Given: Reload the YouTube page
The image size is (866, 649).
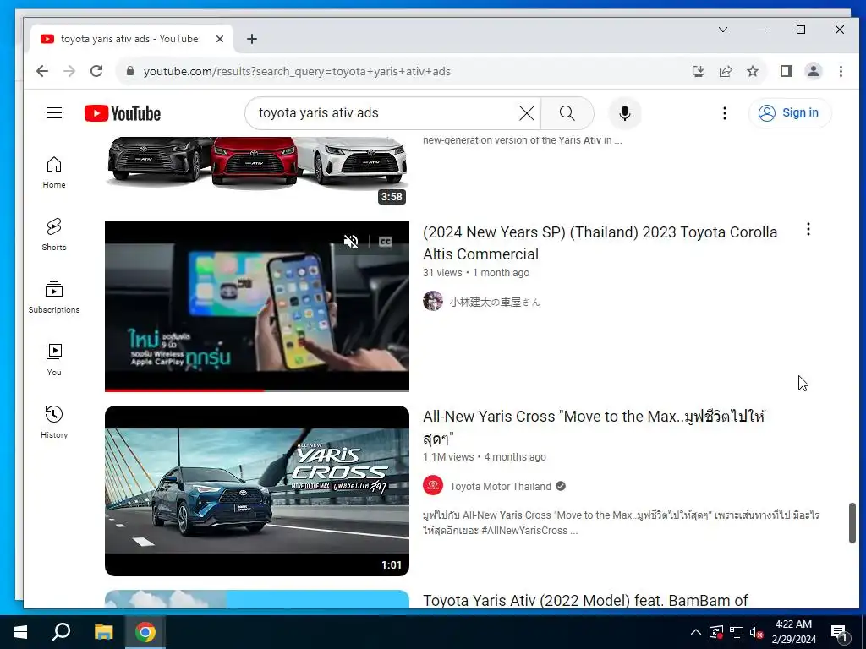Looking at the screenshot, I should point(96,71).
